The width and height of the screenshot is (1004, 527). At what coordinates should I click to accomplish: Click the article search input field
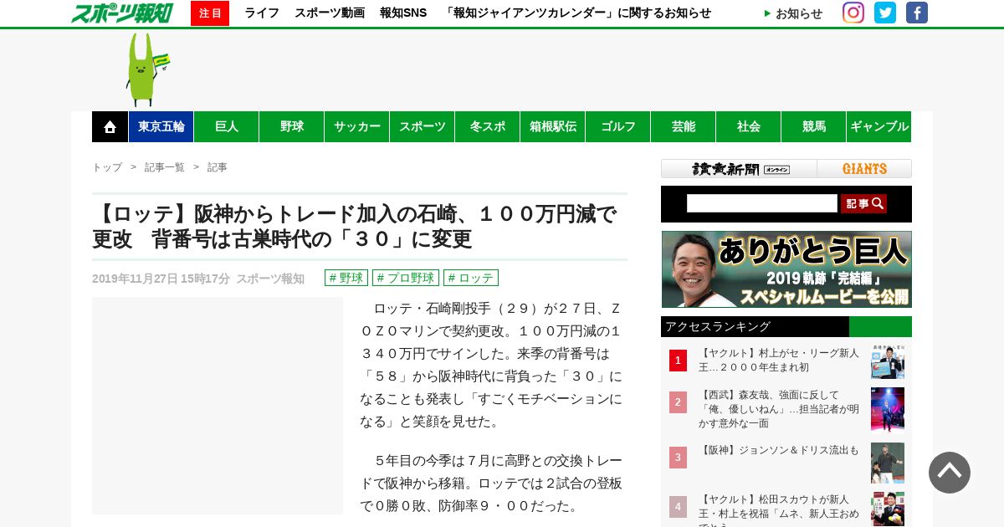pos(762,203)
